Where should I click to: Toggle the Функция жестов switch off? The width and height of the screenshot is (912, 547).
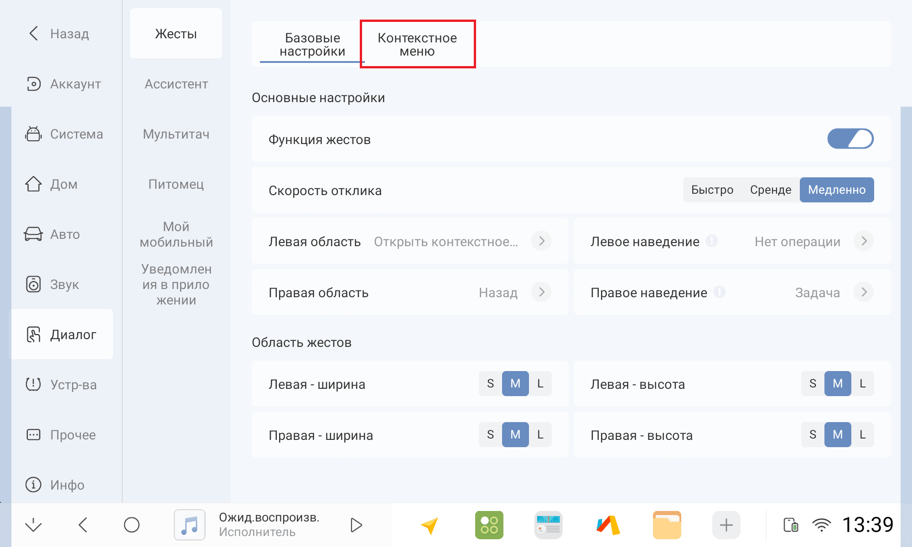click(x=850, y=139)
